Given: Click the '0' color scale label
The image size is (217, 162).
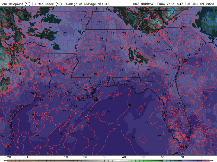Looking at the screenshot, I should (x=46, y=157).
